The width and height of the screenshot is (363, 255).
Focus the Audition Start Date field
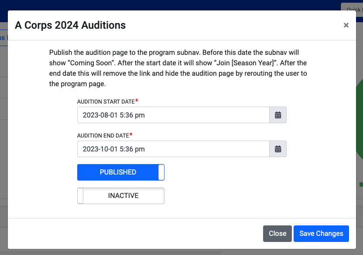pyautogui.click(x=173, y=115)
